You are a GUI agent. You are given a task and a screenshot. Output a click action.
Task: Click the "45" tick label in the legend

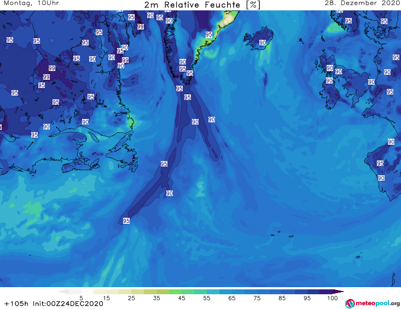pos(182,298)
